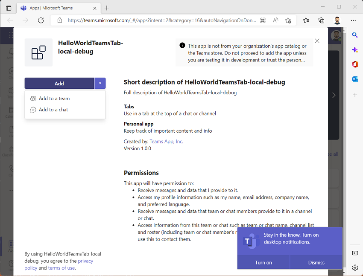Toggle favorite star for this page

coord(288,20)
